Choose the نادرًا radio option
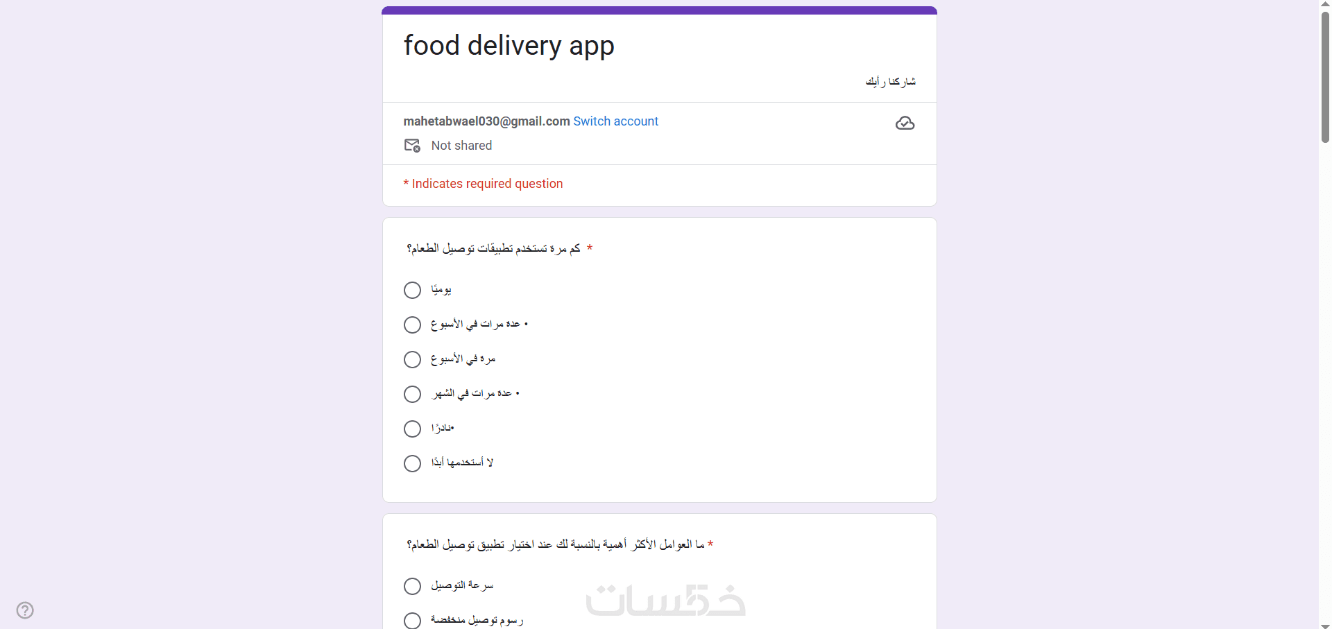Viewport: 1332px width, 629px height. [413, 429]
